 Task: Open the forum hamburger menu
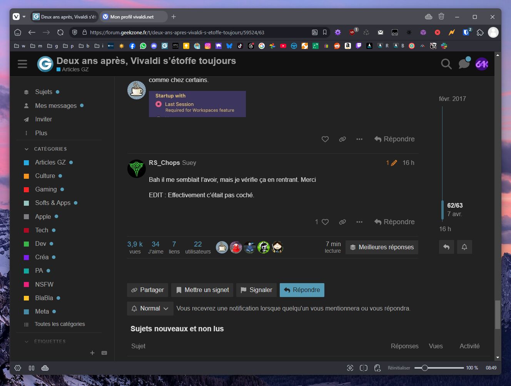click(x=22, y=64)
